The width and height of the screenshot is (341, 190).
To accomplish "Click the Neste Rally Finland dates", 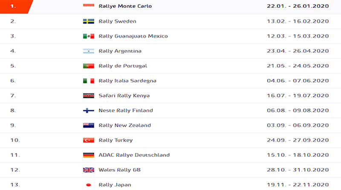I will 298,111.
